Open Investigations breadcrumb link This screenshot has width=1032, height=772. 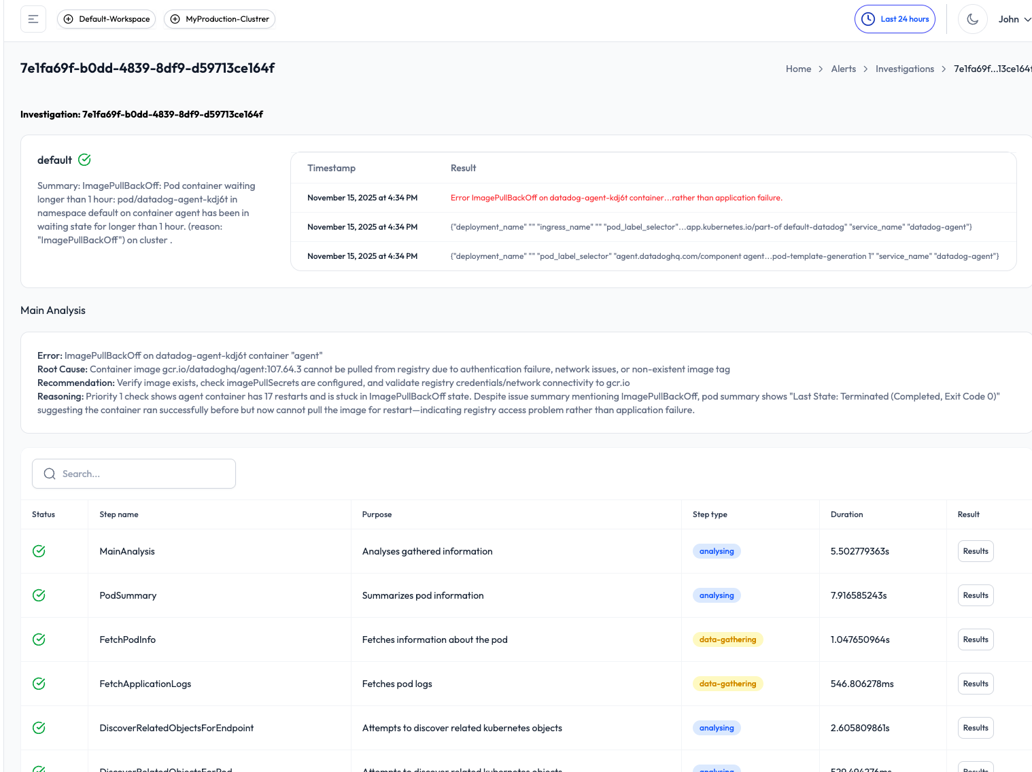904,69
